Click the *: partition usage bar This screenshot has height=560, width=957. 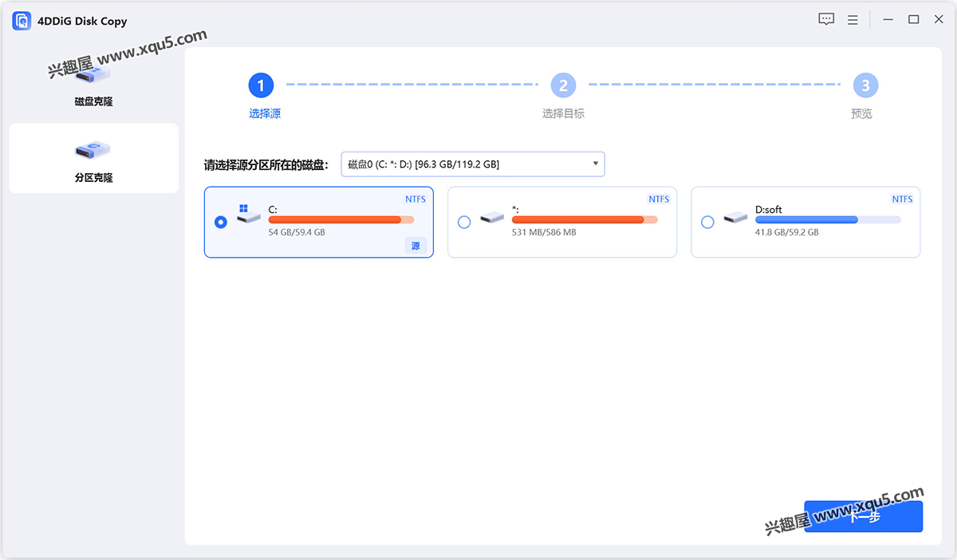(585, 219)
